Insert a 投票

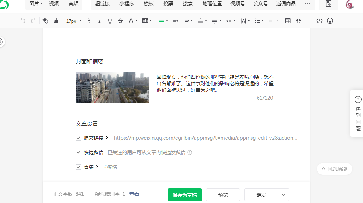coord(168,3)
